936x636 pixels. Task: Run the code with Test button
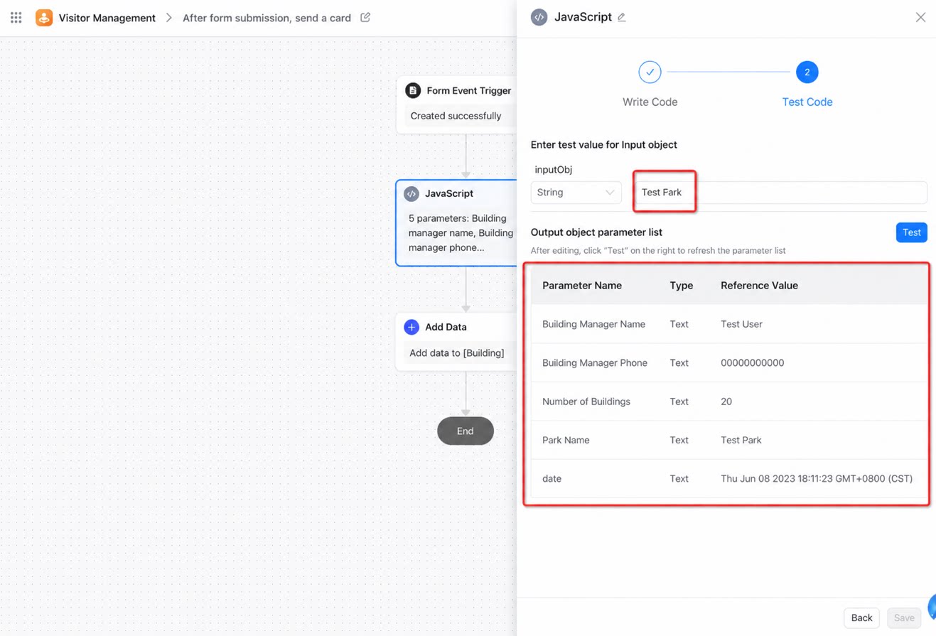(x=911, y=232)
